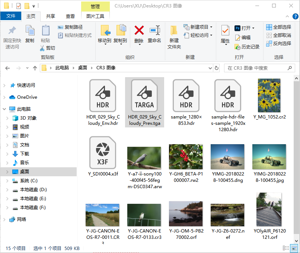The width and height of the screenshot is (300, 253).
Task: Click 全部选择 to select all items
Action: pos(278,26)
